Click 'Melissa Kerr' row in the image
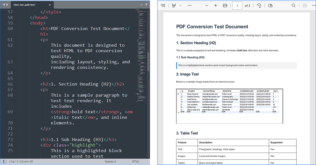This screenshot has height=165, width=316. [228, 107]
